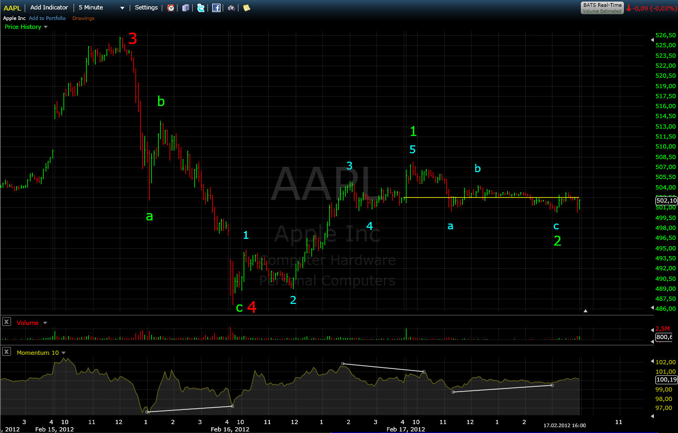Expand the Volume indicator dropdown arrow

coord(45,323)
